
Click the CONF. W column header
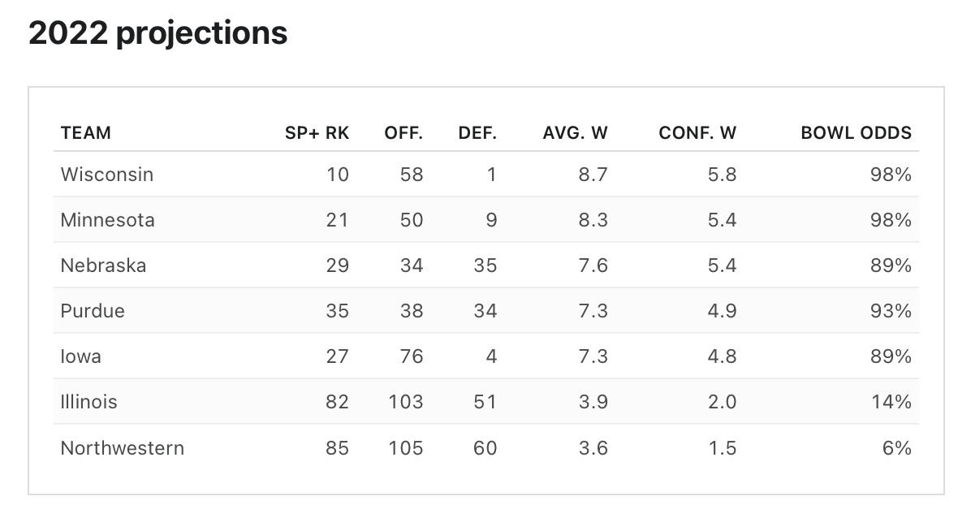[x=697, y=132]
